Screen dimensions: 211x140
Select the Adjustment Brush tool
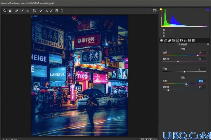(x=51, y=11)
